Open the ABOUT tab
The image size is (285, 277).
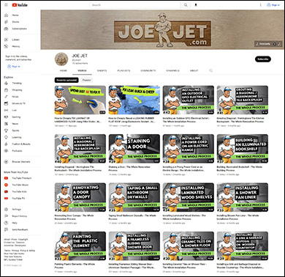point(194,70)
